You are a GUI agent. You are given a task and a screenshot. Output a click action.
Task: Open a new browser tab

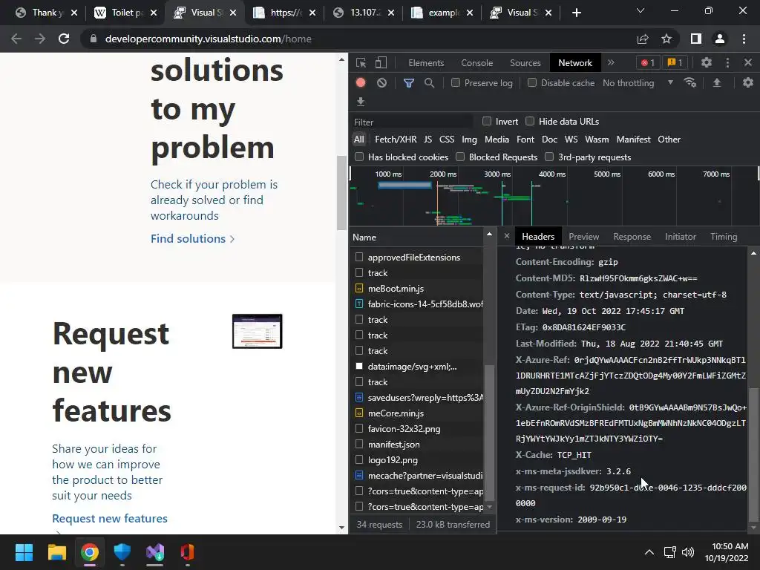coord(576,13)
